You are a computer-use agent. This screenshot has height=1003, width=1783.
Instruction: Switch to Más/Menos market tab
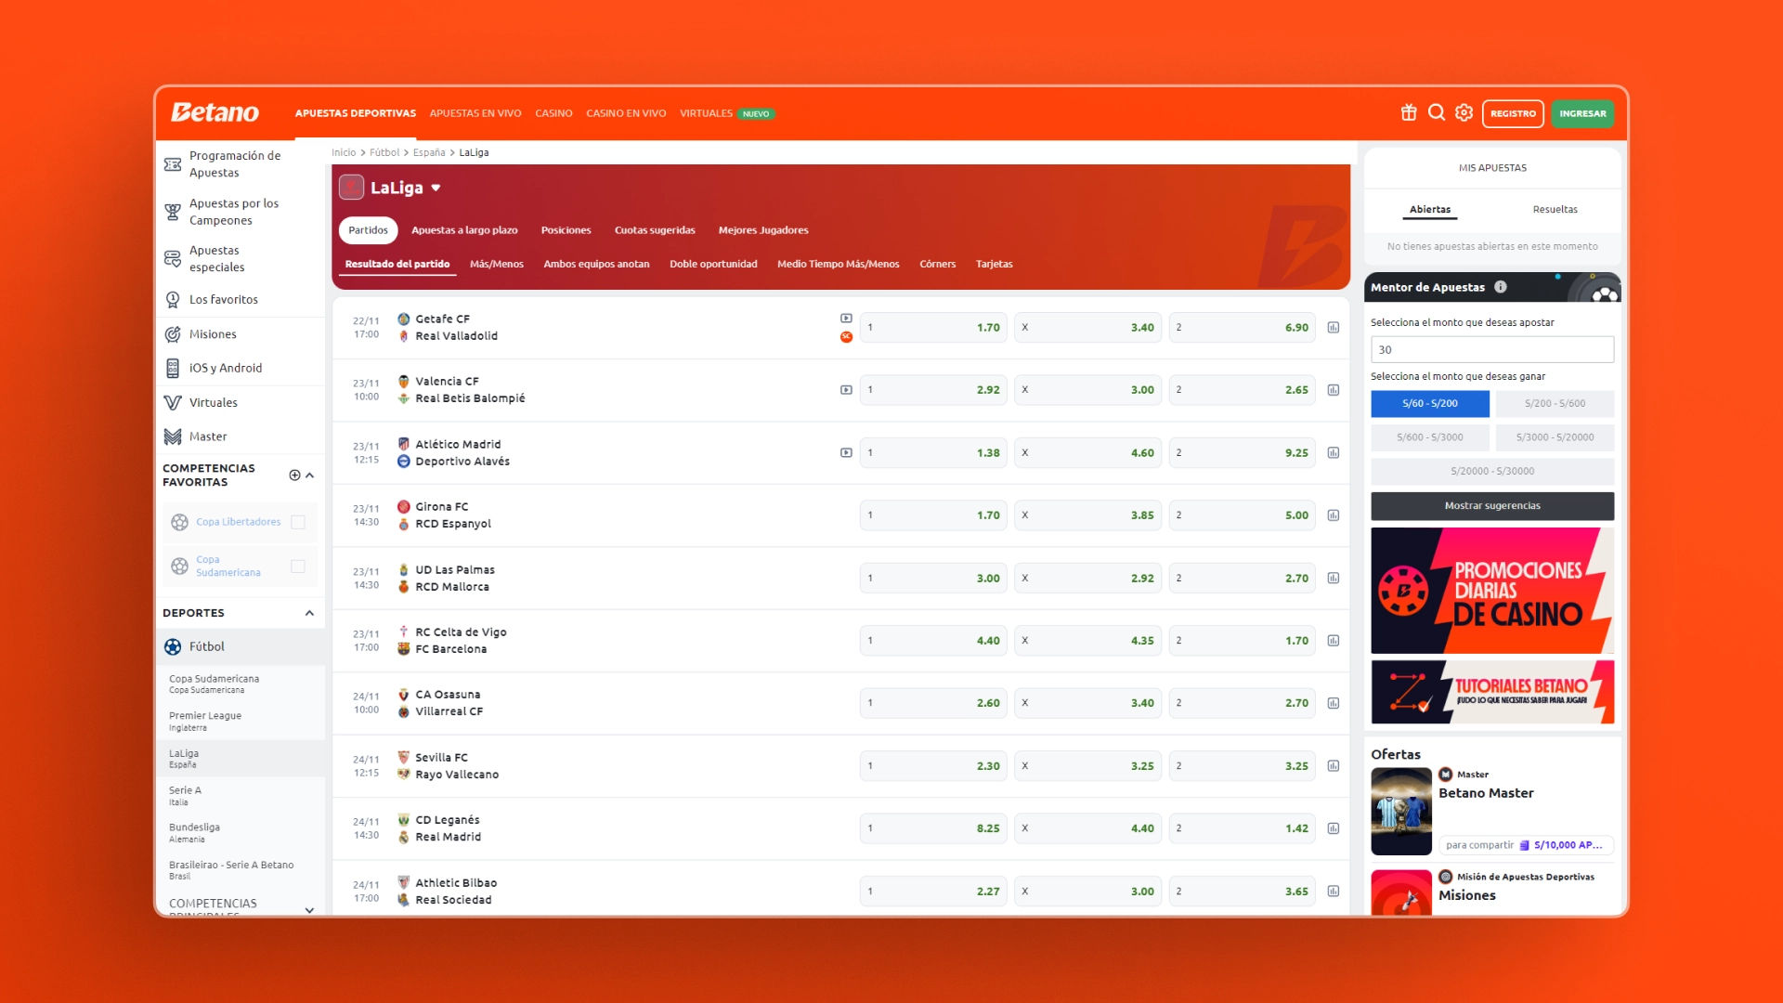coord(497,265)
